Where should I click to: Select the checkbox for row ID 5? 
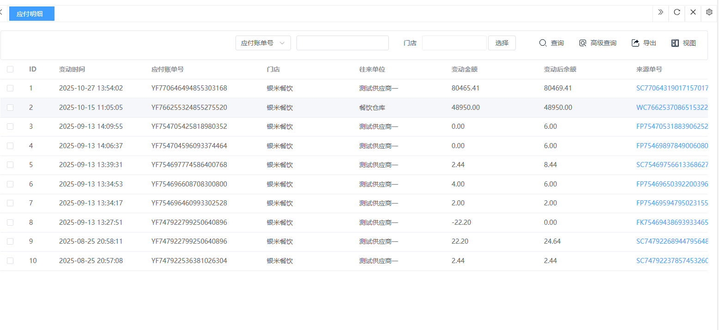point(10,165)
